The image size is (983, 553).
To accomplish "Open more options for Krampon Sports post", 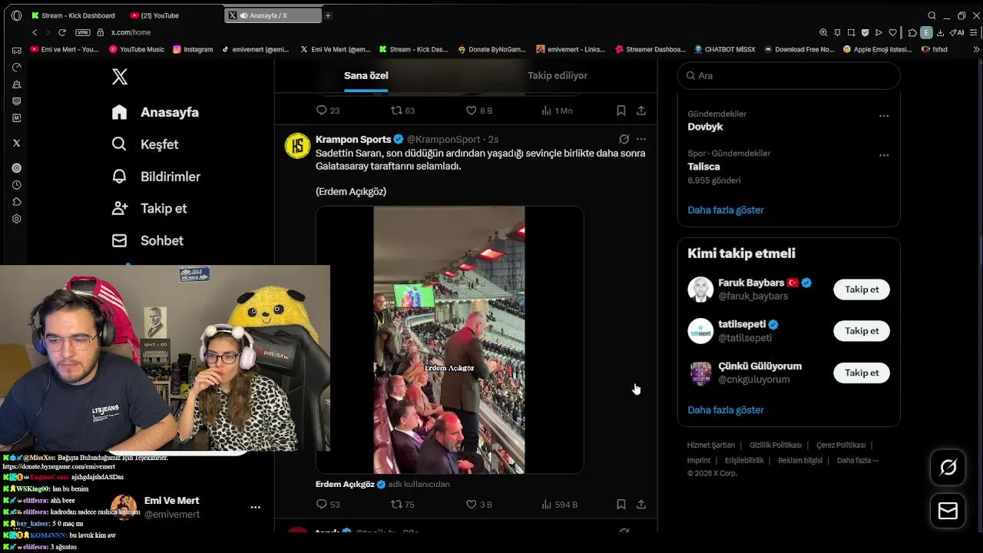I will pos(641,139).
